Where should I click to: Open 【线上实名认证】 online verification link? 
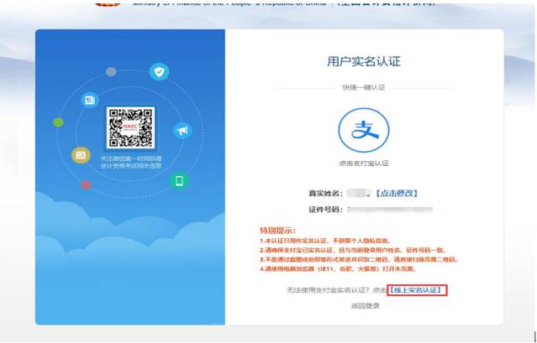click(x=417, y=290)
